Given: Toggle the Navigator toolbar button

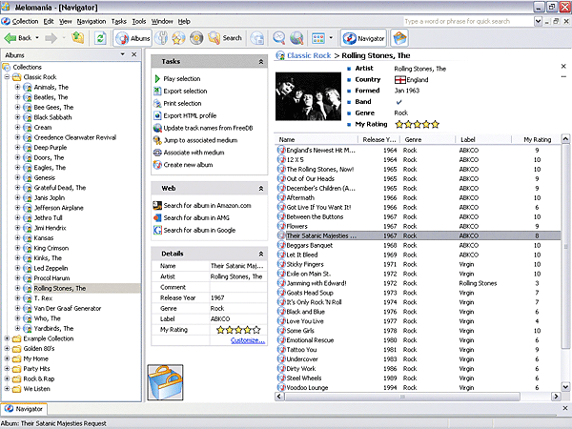Looking at the screenshot, I should pos(363,38).
